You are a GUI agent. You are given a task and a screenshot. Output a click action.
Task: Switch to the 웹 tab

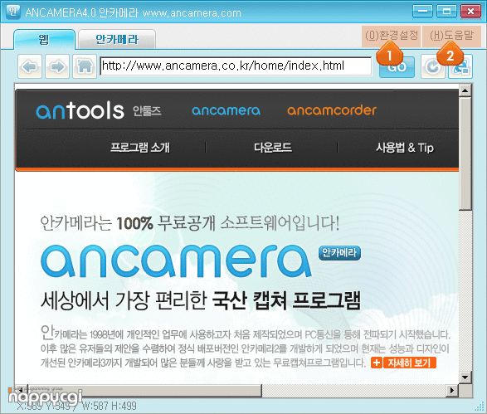[x=44, y=40]
